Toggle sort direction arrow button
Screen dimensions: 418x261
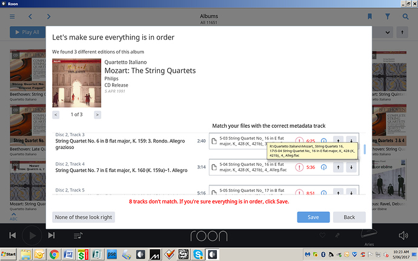[x=402, y=32]
